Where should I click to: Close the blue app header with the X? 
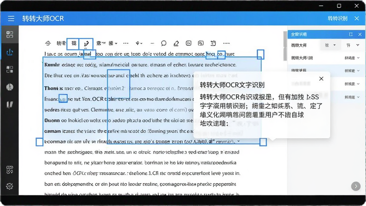pyautogui.click(x=357, y=18)
